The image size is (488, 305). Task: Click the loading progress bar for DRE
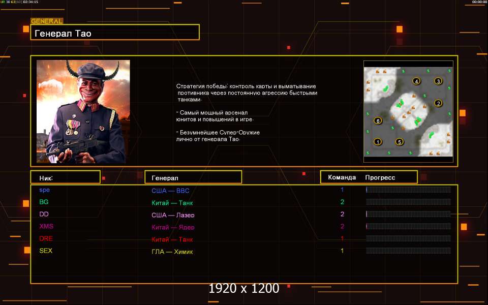click(x=408, y=238)
